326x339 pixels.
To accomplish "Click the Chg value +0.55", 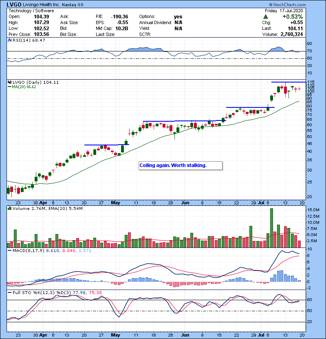I will click(x=296, y=22).
